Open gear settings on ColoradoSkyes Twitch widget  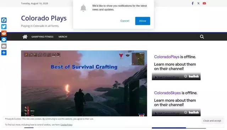pos(186,112)
